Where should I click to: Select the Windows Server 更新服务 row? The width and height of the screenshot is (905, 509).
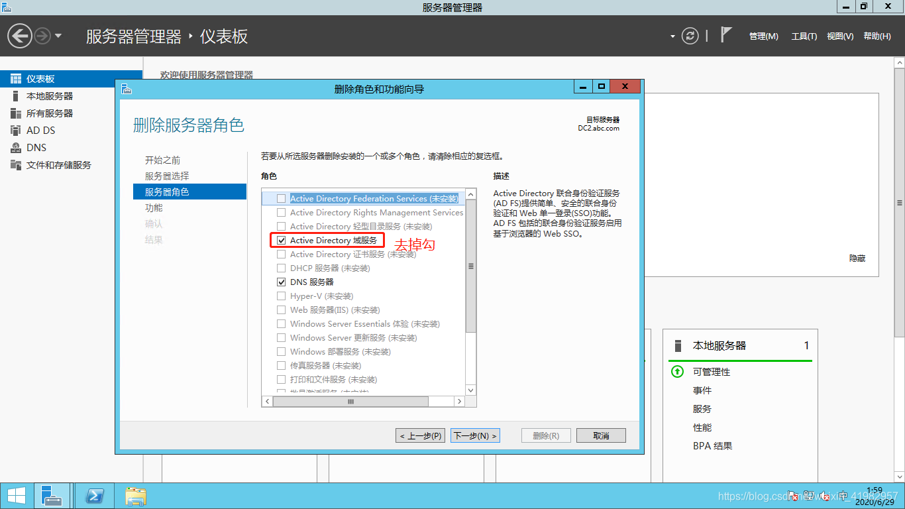point(364,337)
